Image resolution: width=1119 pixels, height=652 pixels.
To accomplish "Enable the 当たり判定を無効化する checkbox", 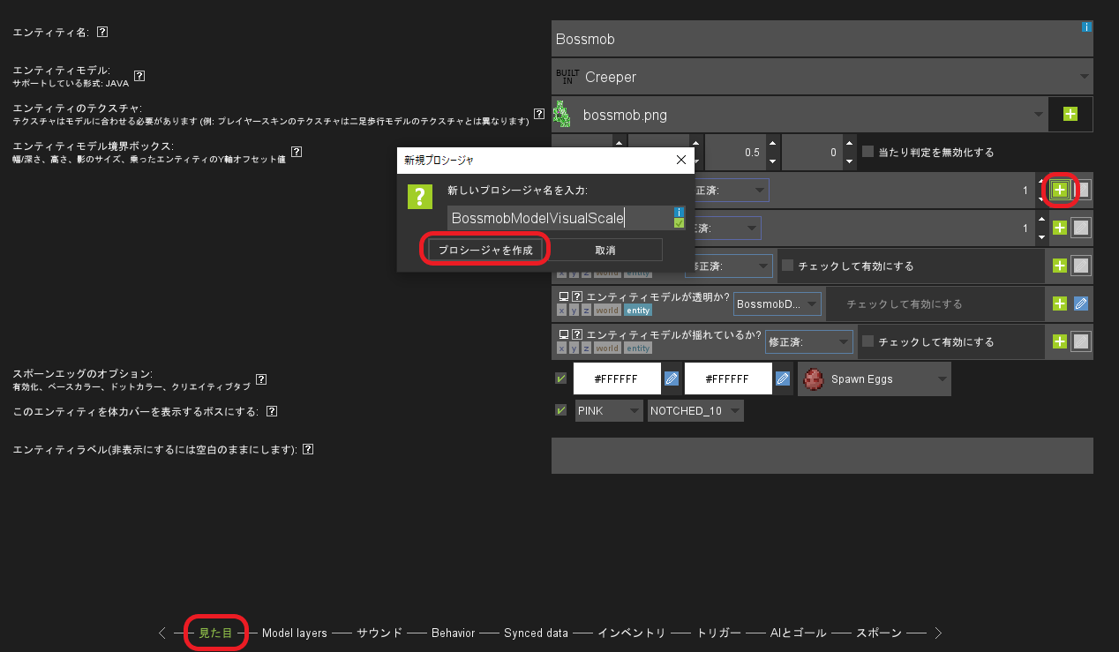I will coord(869,152).
